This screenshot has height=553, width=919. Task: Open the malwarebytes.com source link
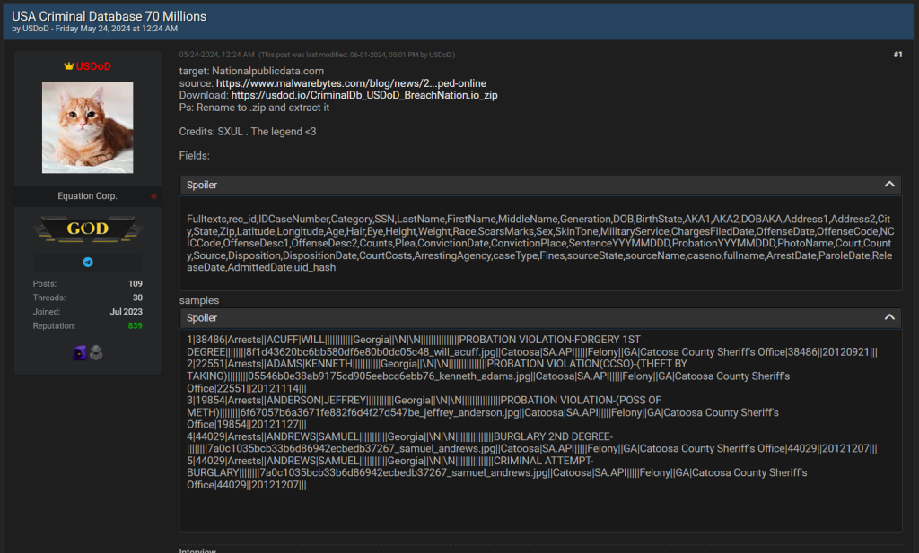click(x=352, y=83)
